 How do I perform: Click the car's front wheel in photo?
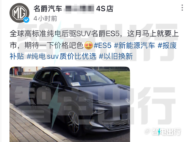tap(73, 122)
